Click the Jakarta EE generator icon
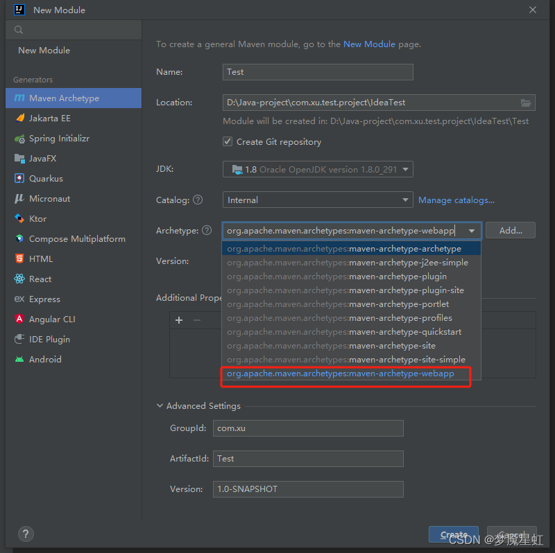Screen dimensions: 555x553 pos(20,118)
